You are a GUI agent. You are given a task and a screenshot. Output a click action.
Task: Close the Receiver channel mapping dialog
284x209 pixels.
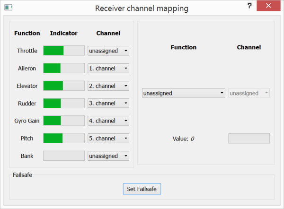[269, 7]
